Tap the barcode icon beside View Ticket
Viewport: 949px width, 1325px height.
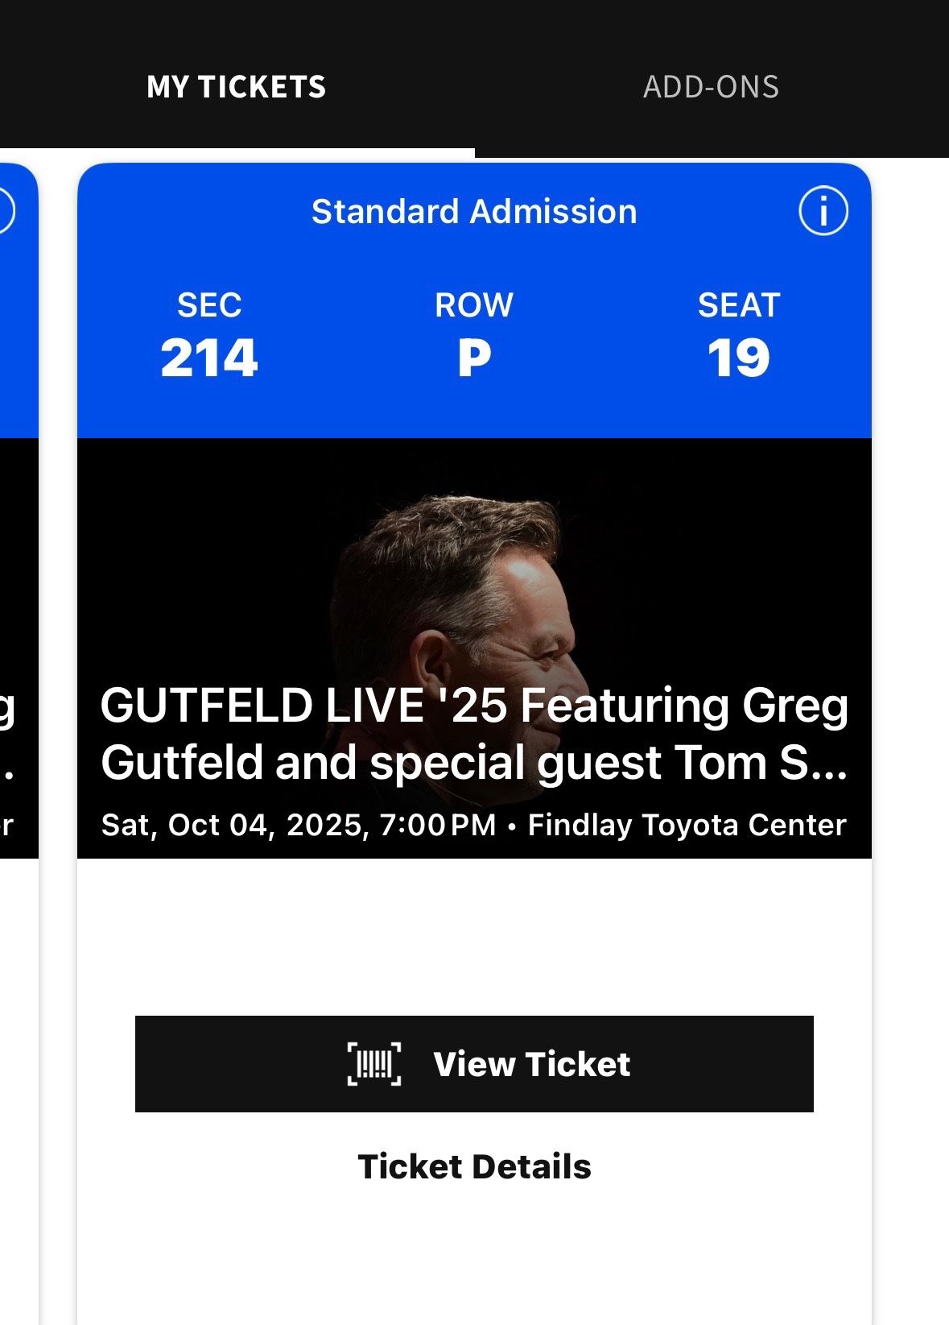[x=374, y=1064]
